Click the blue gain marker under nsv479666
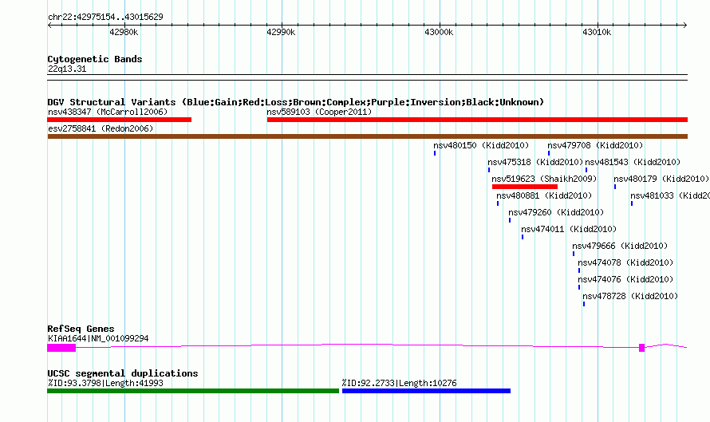Image resolution: width=710 pixels, height=422 pixels. 574,254
